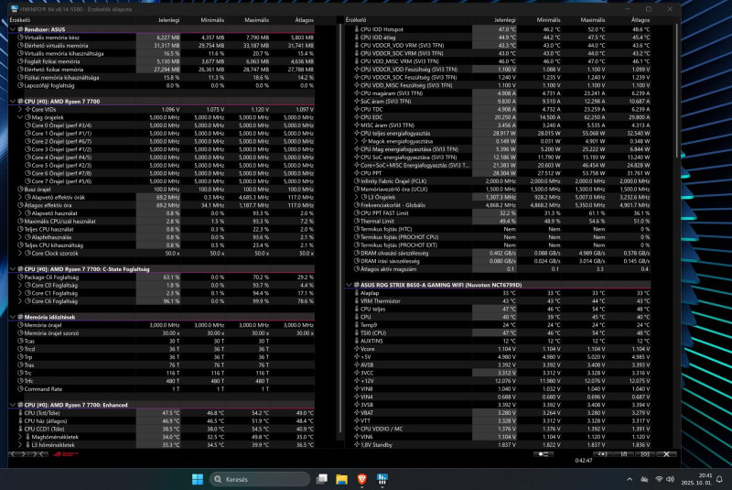732x490 pixels.
Task: Click the right sensor panel vertical scrollbar
Action: (x=675, y=91)
